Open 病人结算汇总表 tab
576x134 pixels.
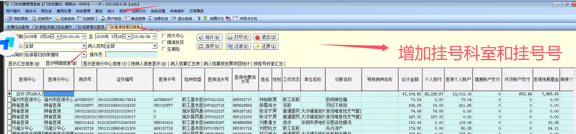point(185,64)
